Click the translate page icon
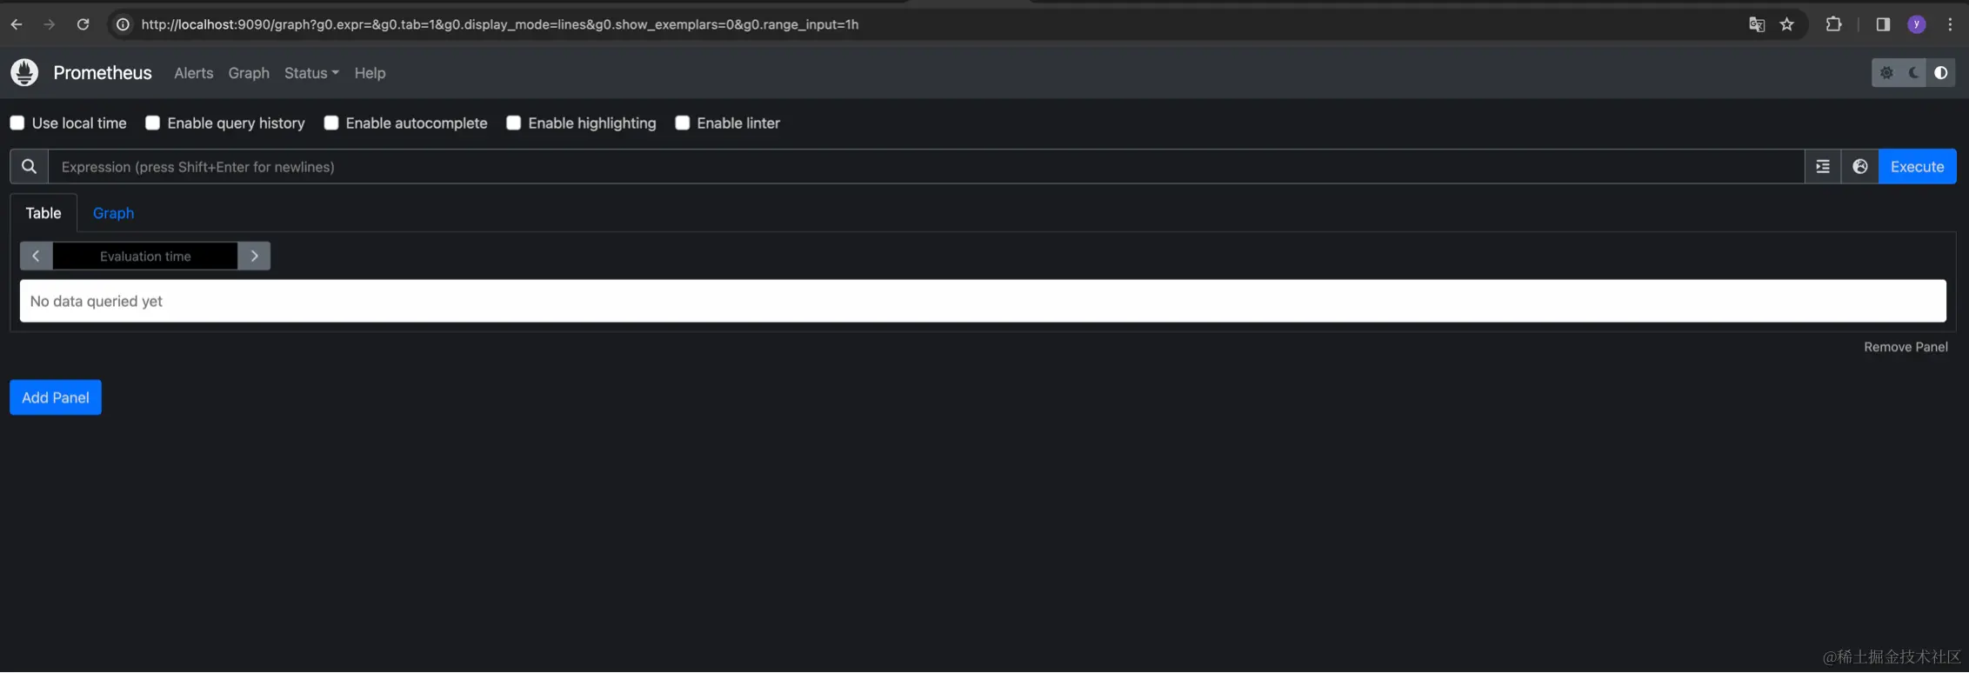The height and width of the screenshot is (673, 1969). pyautogui.click(x=1757, y=24)
